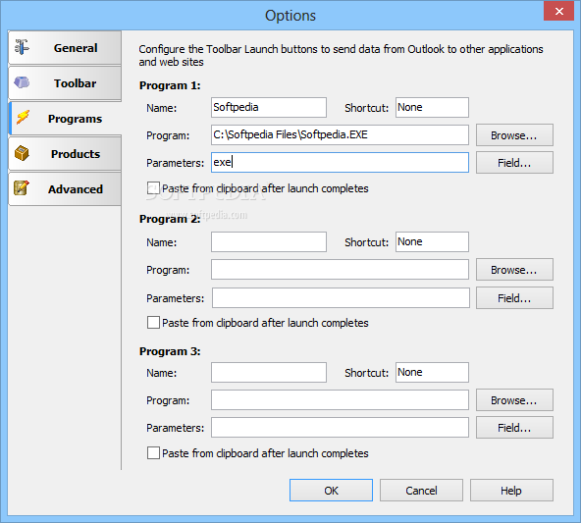Click Program 1 Shortcut field
Screen dimensions: 581x523
[x=432, y=107]
